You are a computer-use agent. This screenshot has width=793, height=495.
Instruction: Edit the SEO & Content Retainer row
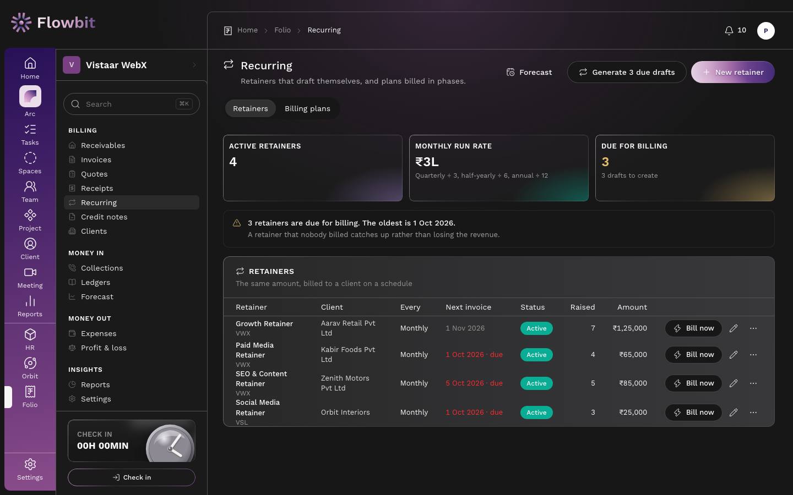point(734,383)
